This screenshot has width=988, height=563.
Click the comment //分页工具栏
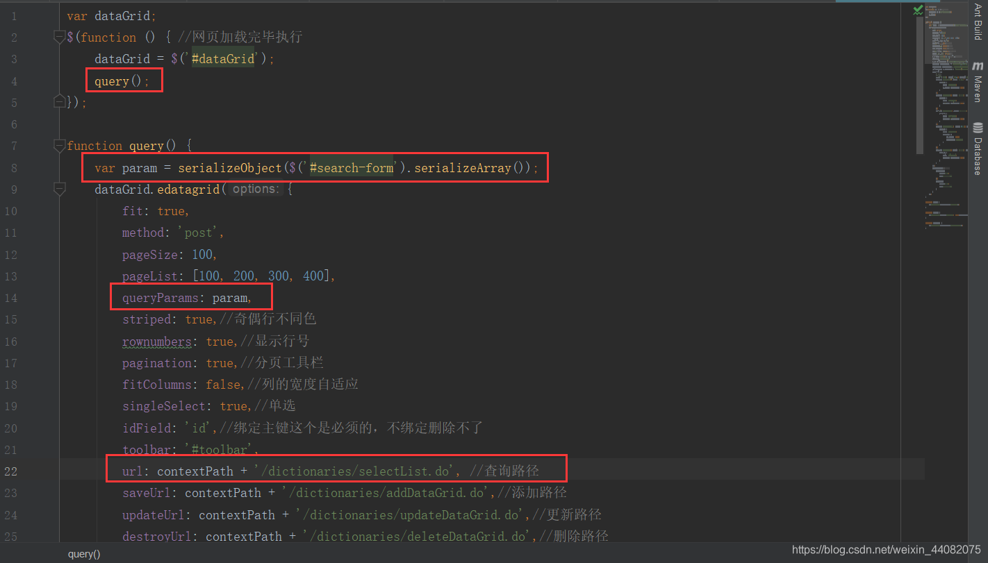pos(282,363)
